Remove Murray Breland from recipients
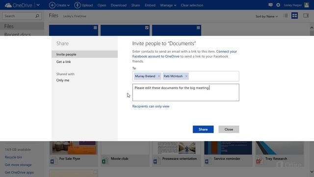The height and width of the screenshot is (177, 314). click(159, 76)
